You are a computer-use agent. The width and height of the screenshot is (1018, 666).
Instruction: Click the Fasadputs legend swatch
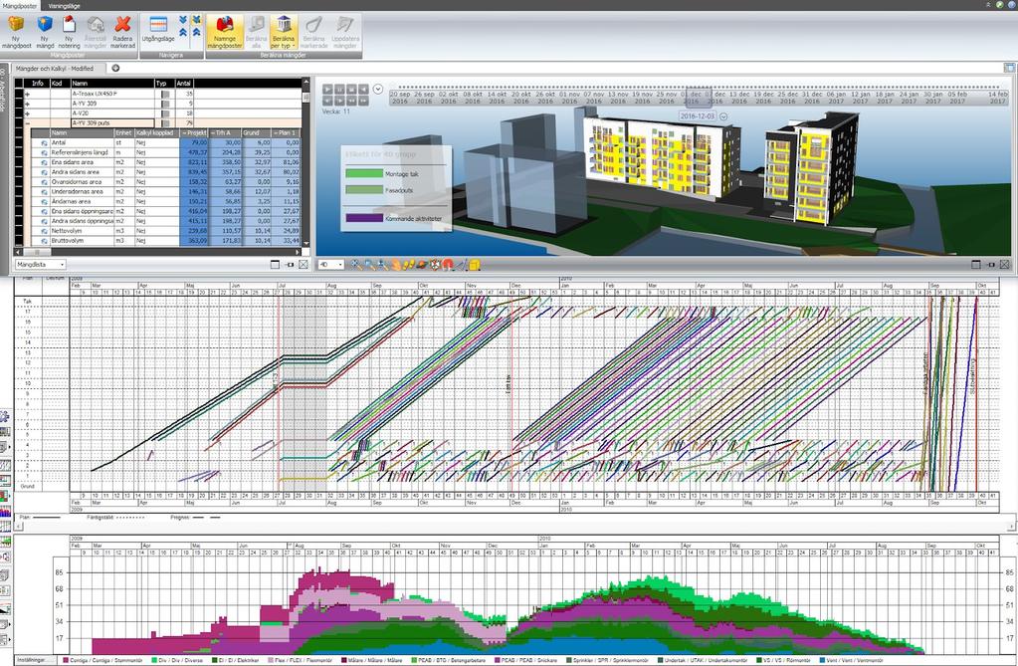click(363, 190)
